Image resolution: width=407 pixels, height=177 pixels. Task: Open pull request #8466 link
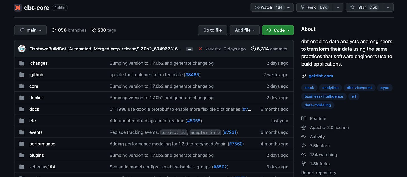click(x=192, y=75)
